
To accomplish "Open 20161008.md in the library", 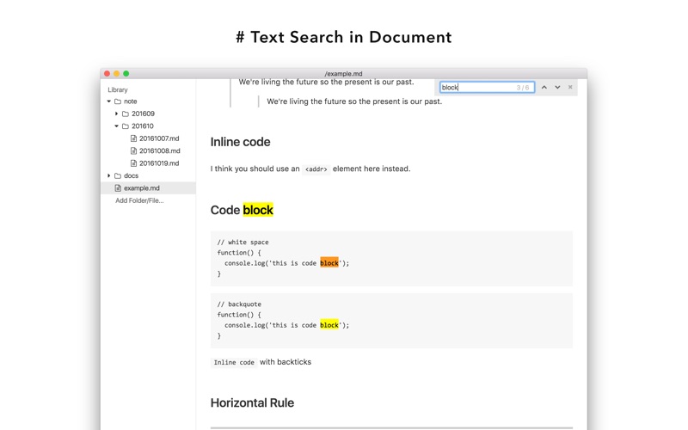I will 159,150.
